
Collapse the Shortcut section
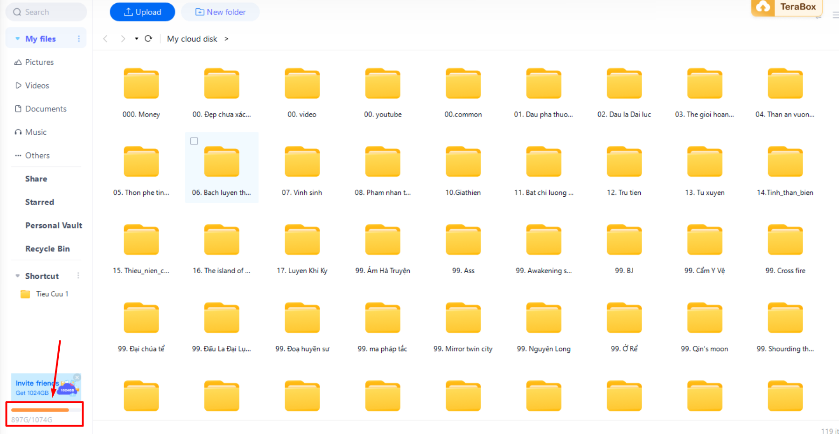pos(18,276)
